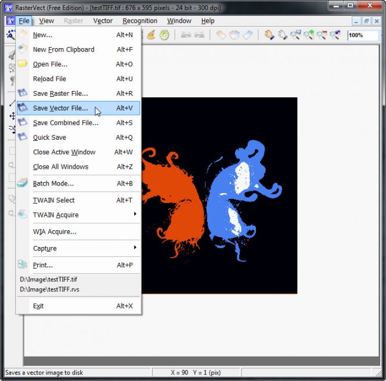Click the Save Combined File disk icon

pos(23,123)
